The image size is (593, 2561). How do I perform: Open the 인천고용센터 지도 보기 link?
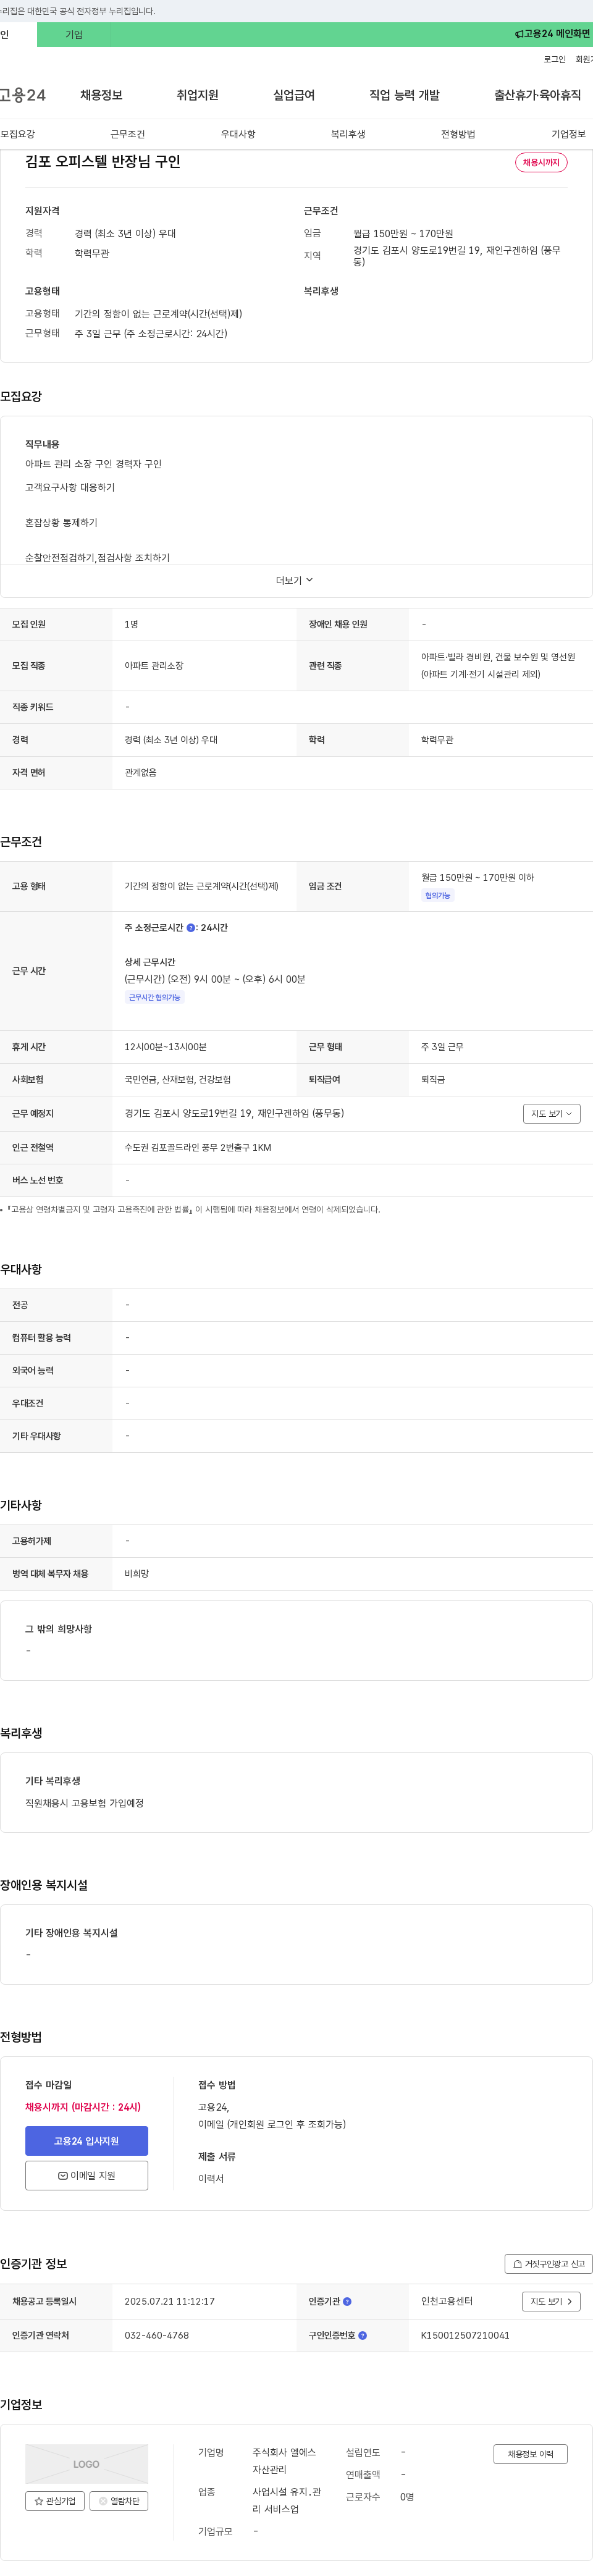[x=551, y=2302]
